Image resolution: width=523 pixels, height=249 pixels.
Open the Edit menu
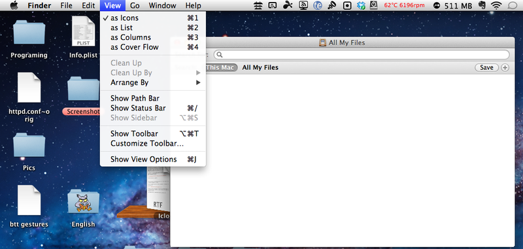88,5
